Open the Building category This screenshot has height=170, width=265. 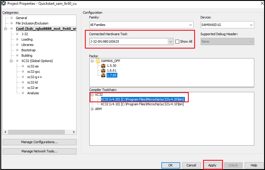(27, 55)
